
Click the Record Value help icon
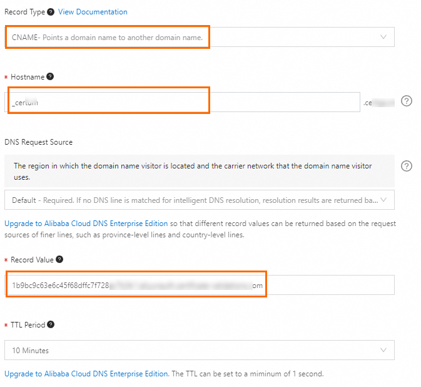59,259
